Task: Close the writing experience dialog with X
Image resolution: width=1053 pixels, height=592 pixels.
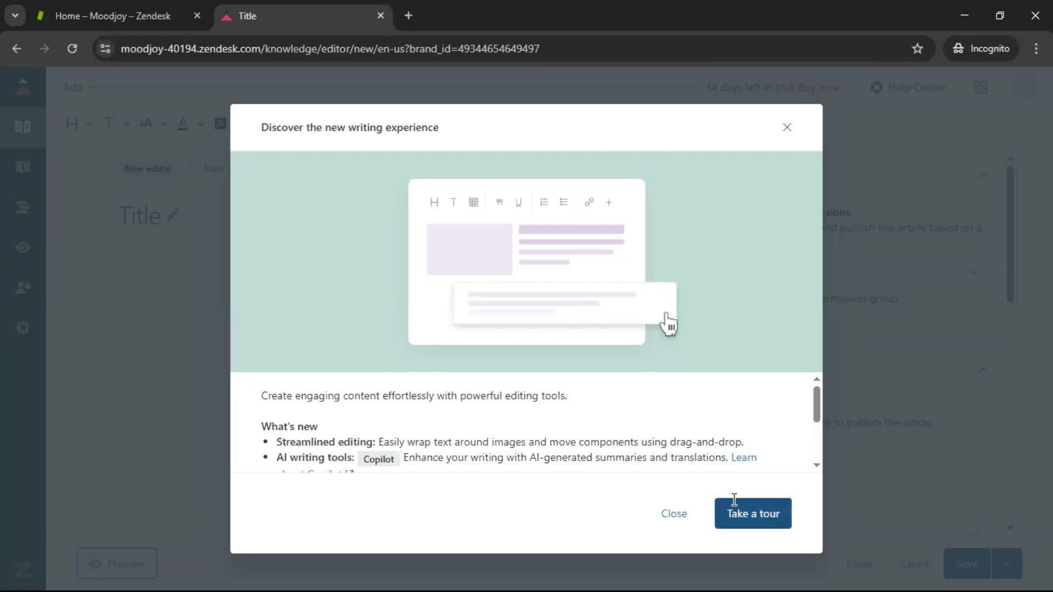Action: click(x=787, y=127)
